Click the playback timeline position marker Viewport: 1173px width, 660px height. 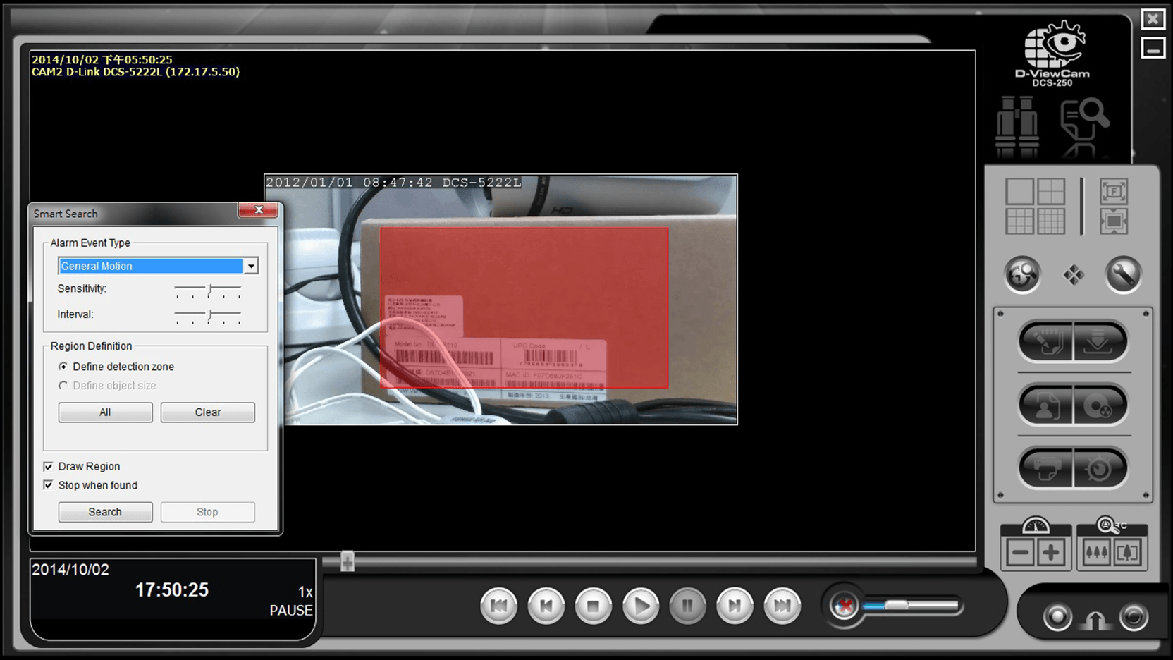[347, 561]
